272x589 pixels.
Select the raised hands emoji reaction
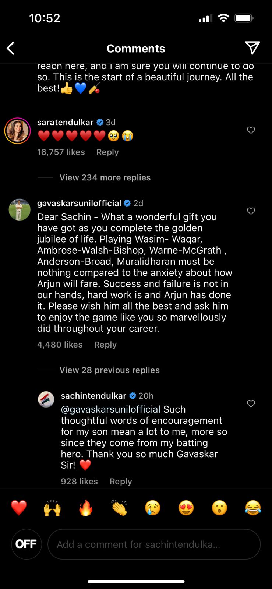click(52, 507)
